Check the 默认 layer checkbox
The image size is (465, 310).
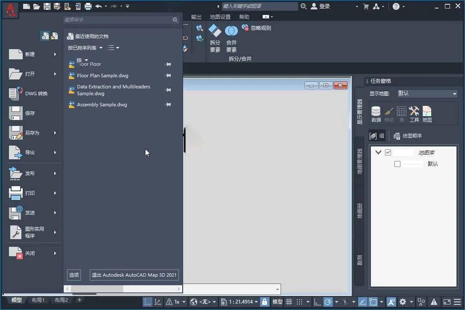pyautogui.click(x=397, y=164)
